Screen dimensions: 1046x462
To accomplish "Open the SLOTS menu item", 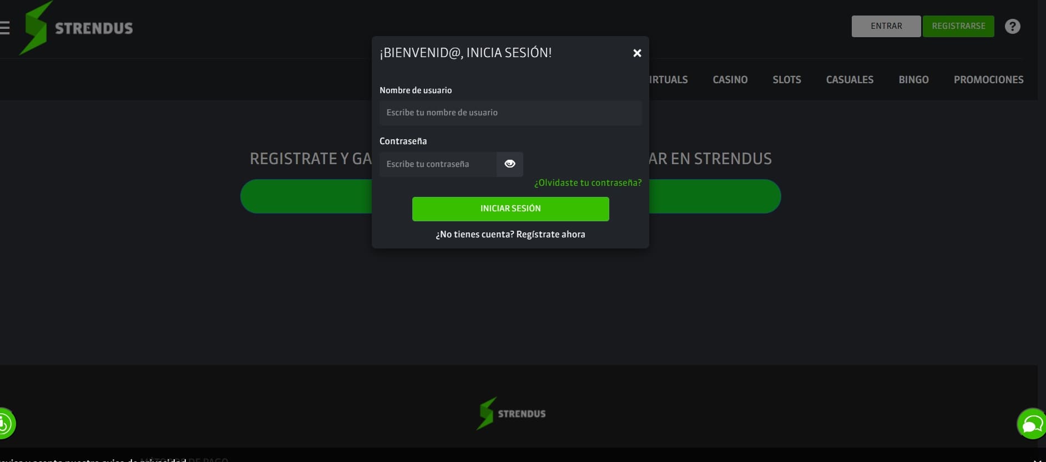I will [x=787, y=79].
